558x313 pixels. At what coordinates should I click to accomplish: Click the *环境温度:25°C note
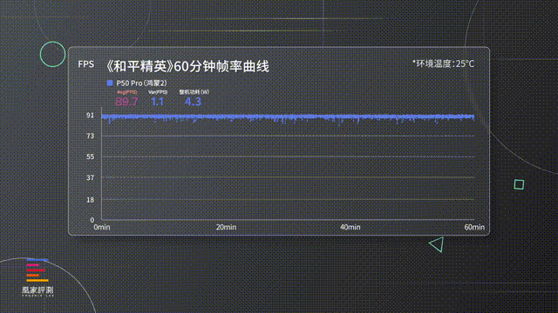point(444,63)
